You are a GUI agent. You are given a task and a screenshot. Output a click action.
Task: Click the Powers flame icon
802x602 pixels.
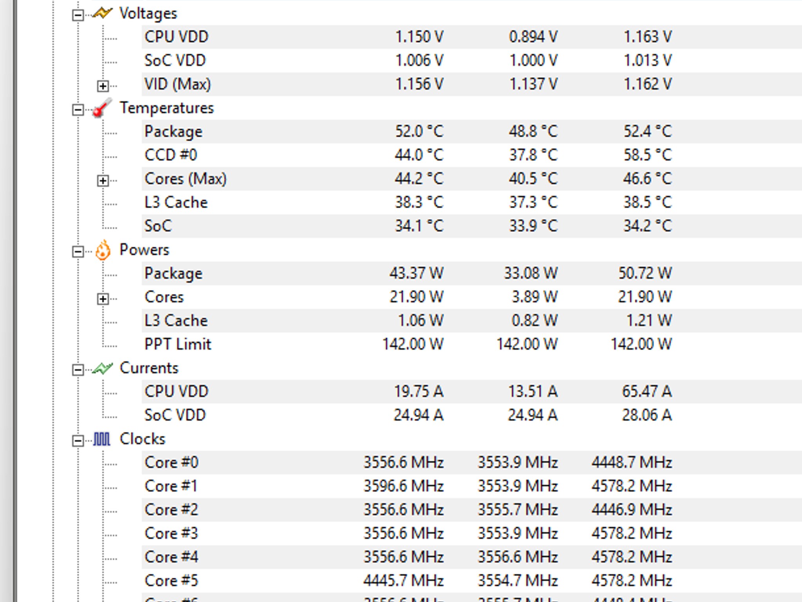coord(103,250)
